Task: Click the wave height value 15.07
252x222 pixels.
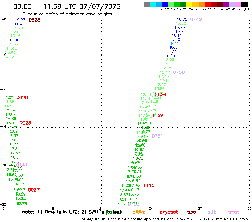Action: [x=9, y=98]
